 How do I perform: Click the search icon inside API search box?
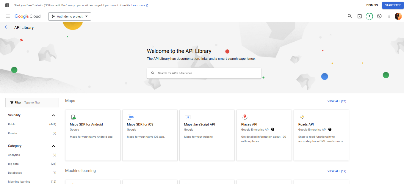click(x=153, y=73)
